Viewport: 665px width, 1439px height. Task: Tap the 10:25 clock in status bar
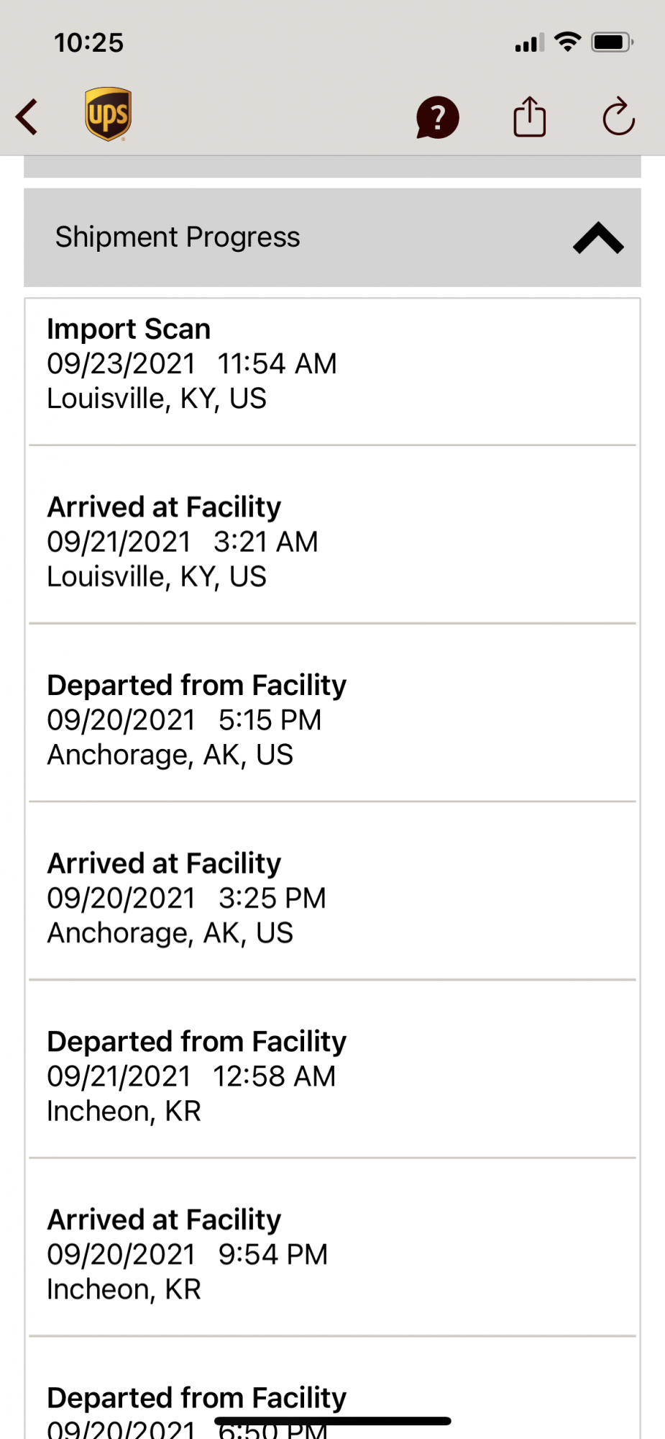(89, 42)
